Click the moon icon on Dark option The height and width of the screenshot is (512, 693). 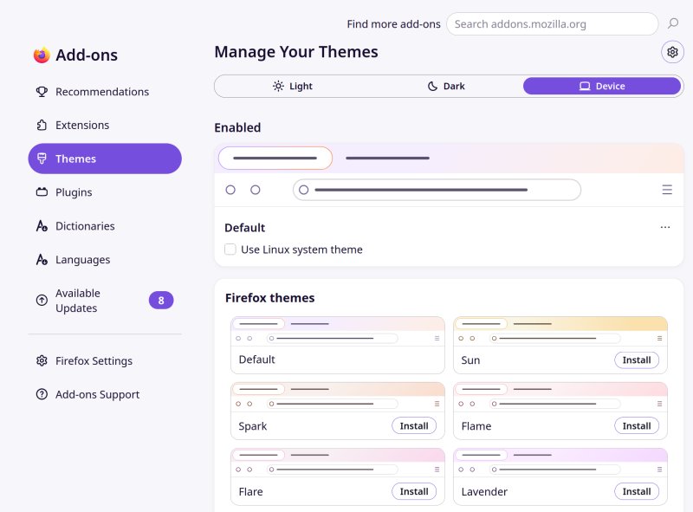(432, 87)
